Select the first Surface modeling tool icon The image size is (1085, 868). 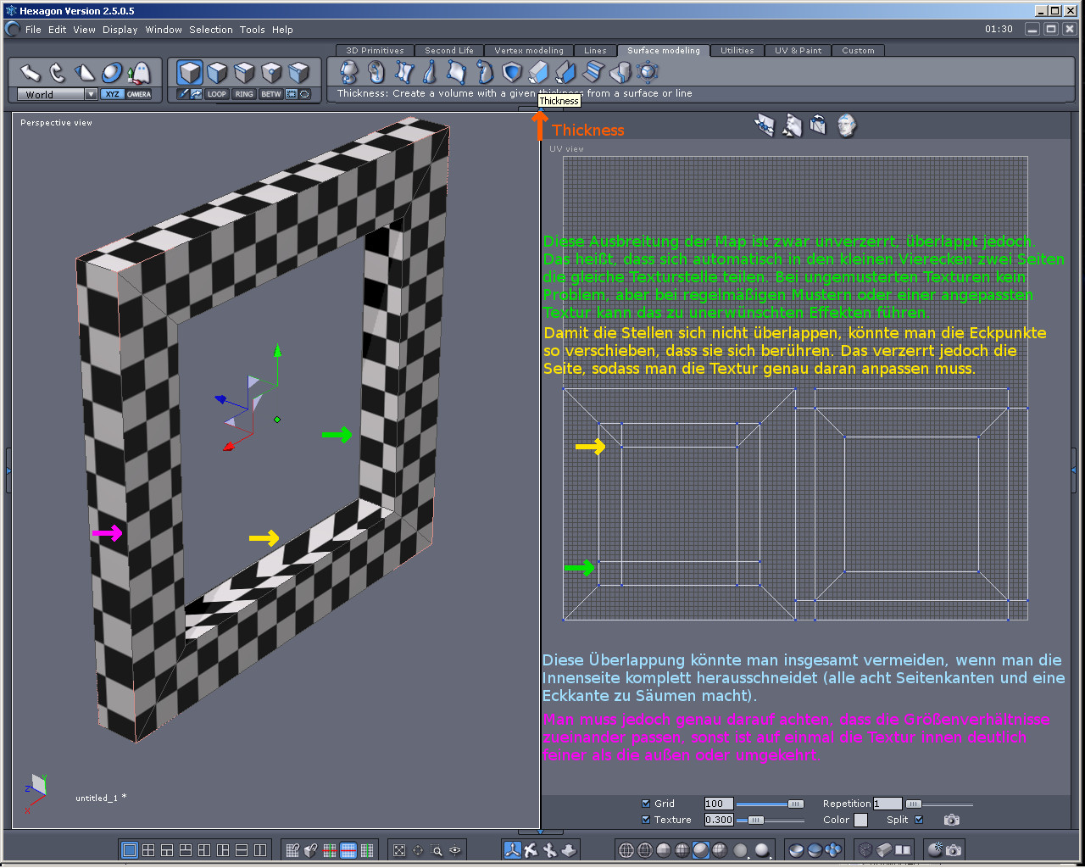[x=348, y=72]
